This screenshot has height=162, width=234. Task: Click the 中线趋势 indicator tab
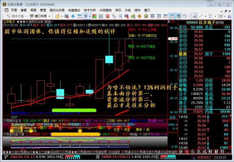click(114, 152)
